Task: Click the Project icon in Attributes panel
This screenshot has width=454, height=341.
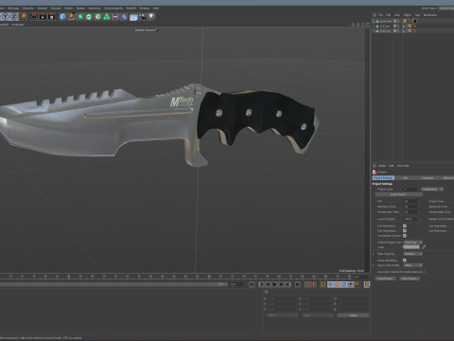Action: pyautogui.click(x=375, y=172)
